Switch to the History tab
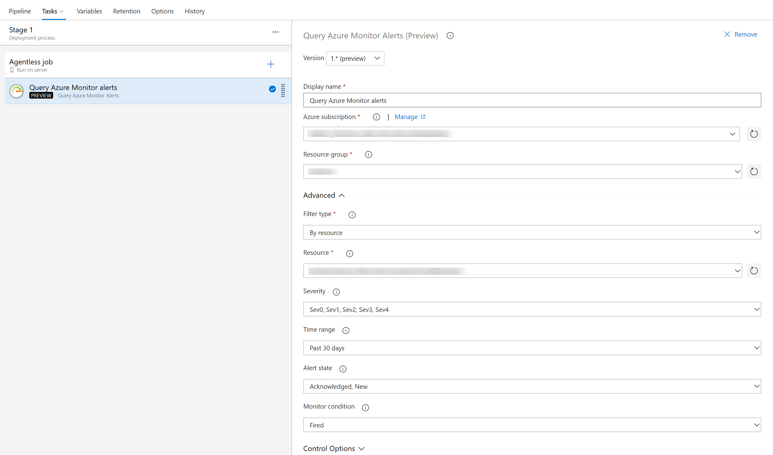The height and width of the screenshot is (455, 773). tap(194, 11)
